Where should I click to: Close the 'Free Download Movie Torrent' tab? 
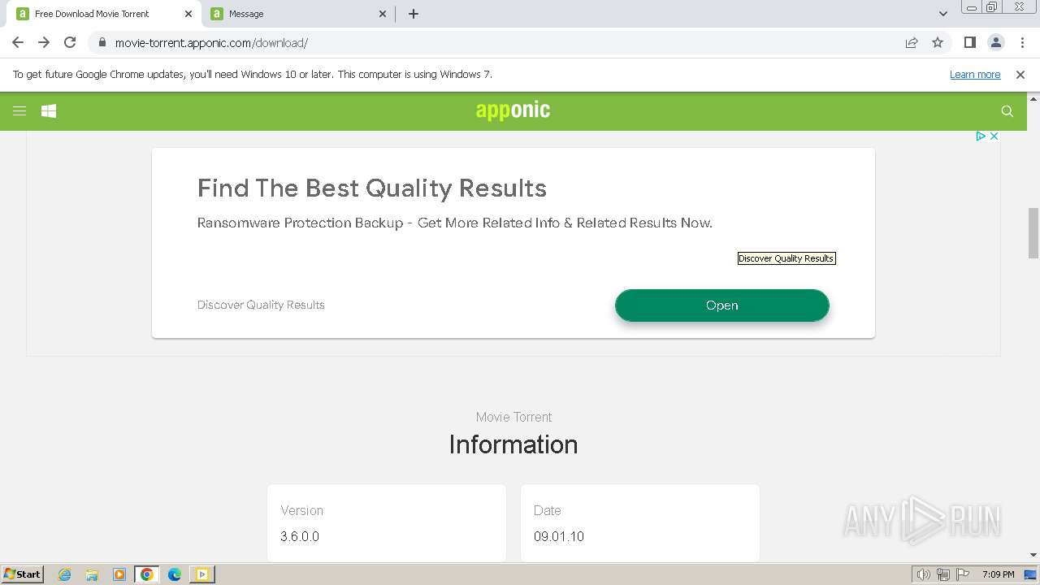[188, 14]
